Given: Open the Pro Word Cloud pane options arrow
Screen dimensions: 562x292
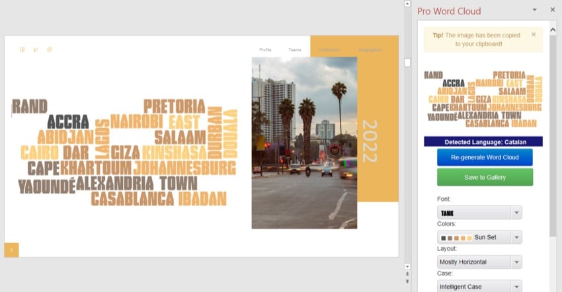Looking at the screenshot, I should 535,10.
